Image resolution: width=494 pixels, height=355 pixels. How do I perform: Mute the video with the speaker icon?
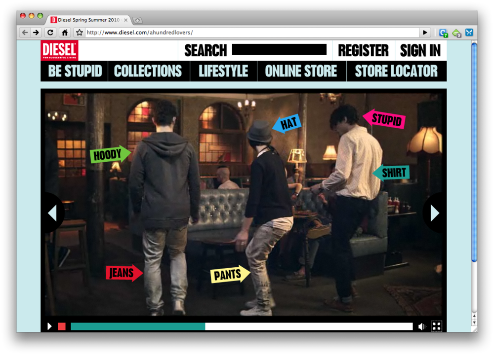(x=422, y=326)
